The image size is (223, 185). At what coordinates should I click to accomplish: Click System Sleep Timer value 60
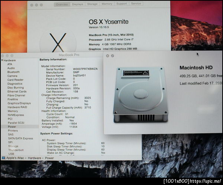[103, 143]
